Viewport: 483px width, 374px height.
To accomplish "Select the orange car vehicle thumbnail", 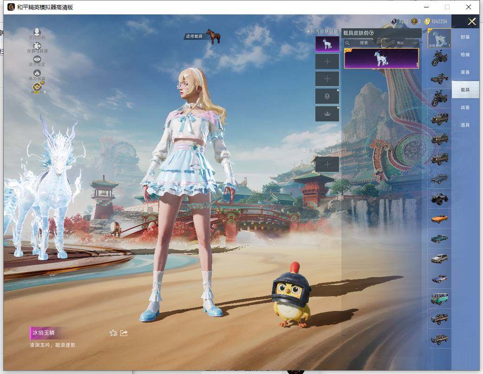I will point(439,218).
